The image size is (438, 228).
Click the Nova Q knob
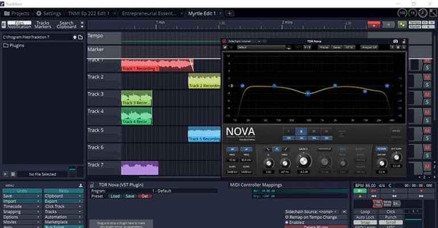point(269,163)
